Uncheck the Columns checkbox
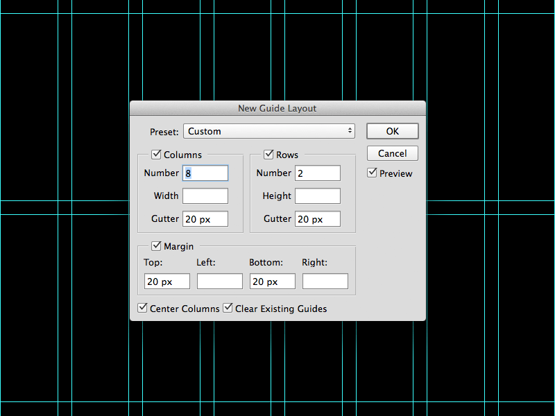The image size is (555, 416). click(x=156, y=154)
